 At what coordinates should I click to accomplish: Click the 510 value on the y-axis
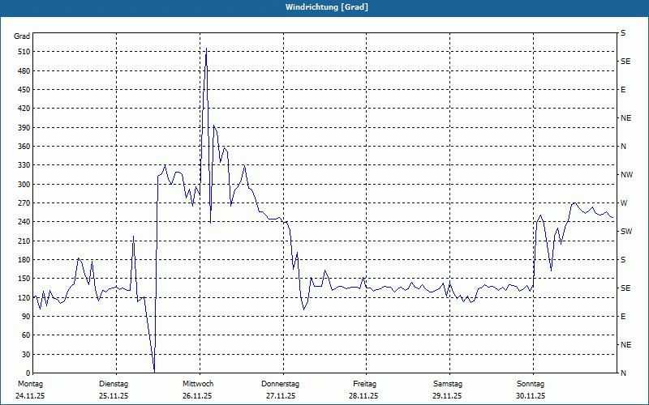click(x=23, y=52)
